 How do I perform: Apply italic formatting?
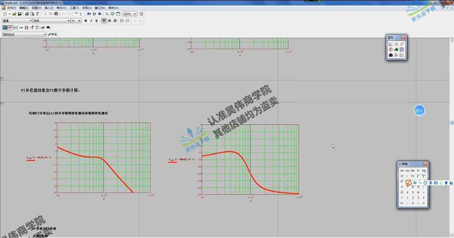(x=91, y=21)
